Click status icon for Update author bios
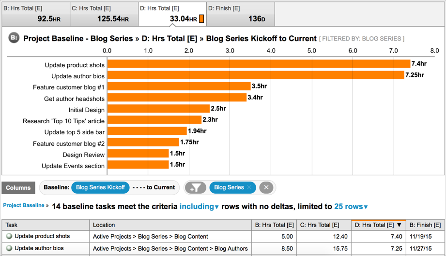Image resolution: width=446 pixels, height=256 pixels. click(x=9, y=249)
